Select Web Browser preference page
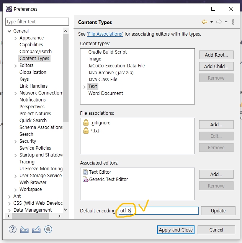 (33, 182)
